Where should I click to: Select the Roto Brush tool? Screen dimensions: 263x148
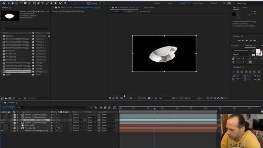(60, 3)
